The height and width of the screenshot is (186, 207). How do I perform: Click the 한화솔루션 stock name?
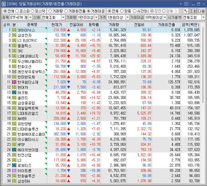pyautogui.click(x=26, y=176)
